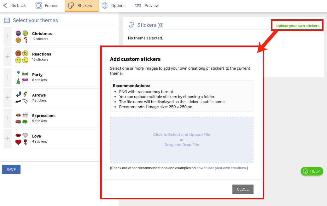
Task: Add the Love theme with plus
Action: 8,138
